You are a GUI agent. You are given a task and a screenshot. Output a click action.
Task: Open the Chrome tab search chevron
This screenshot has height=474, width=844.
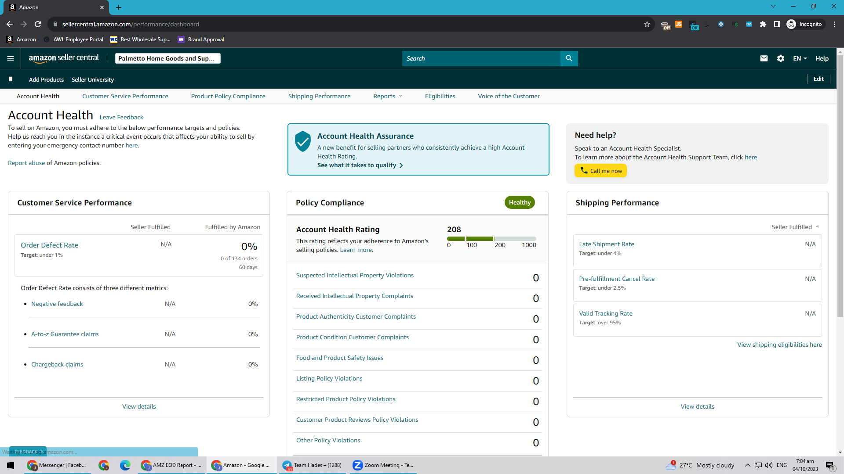[773, 6]
